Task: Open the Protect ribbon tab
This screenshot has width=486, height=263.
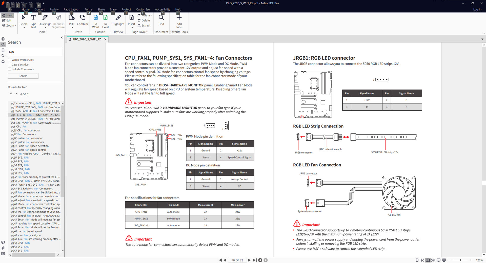Action: point(126,9)
